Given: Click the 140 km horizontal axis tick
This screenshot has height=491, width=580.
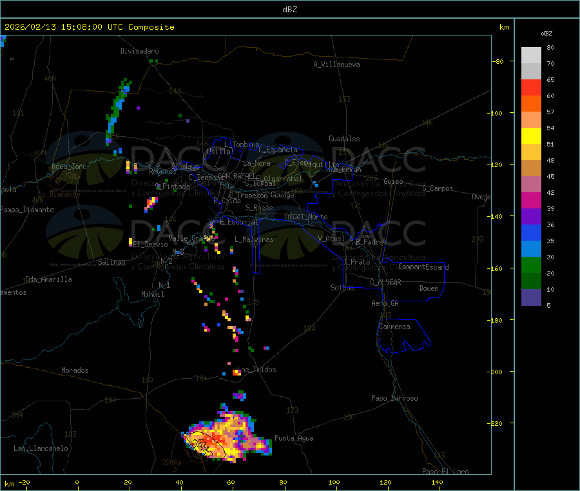Looking at the screenshot, I should click(437, 482).
